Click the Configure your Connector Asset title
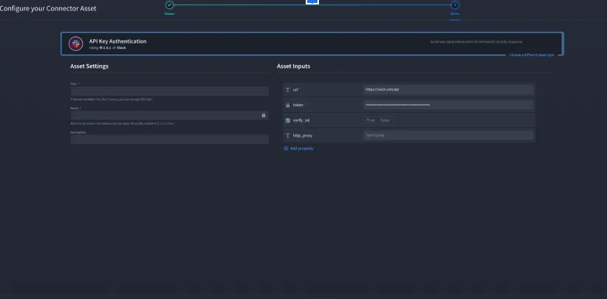 pyautogui.click(x=48, y=8)
